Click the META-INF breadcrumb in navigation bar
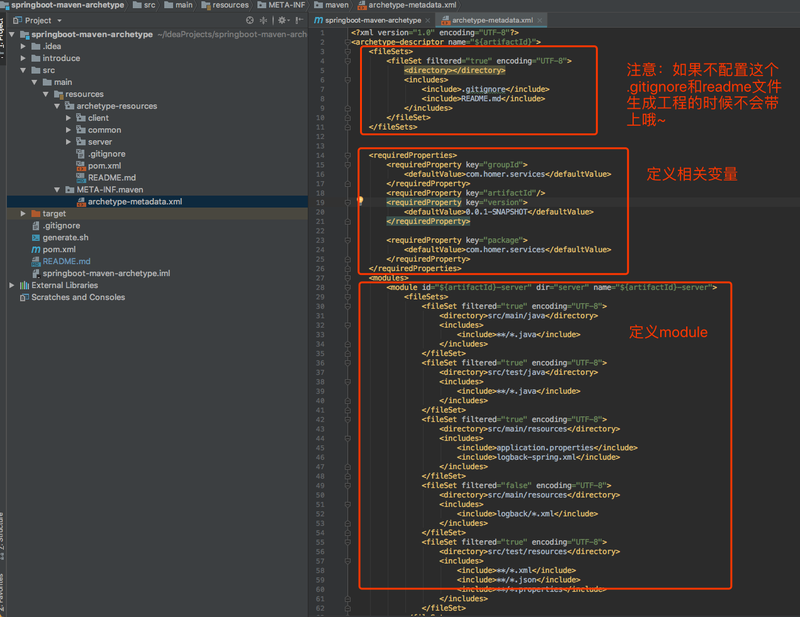 (281, 5)
